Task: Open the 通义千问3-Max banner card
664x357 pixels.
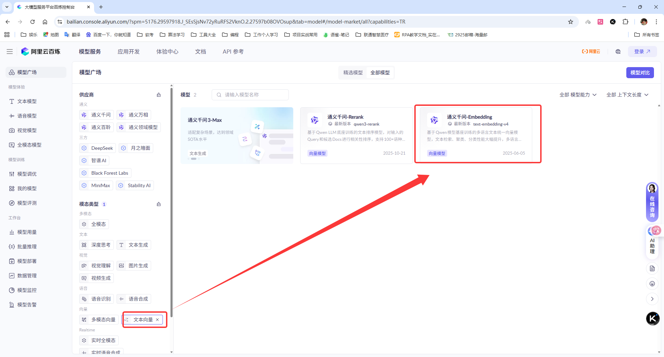Action: 237,135
